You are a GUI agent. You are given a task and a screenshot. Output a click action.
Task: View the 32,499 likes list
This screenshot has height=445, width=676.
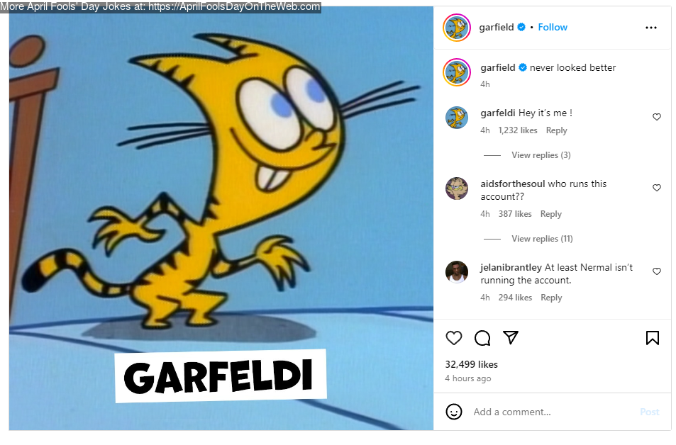point(471,364)
